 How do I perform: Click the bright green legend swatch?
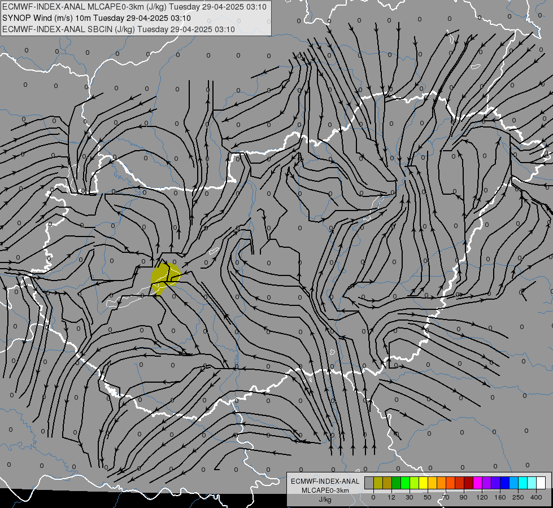(405, 483)
